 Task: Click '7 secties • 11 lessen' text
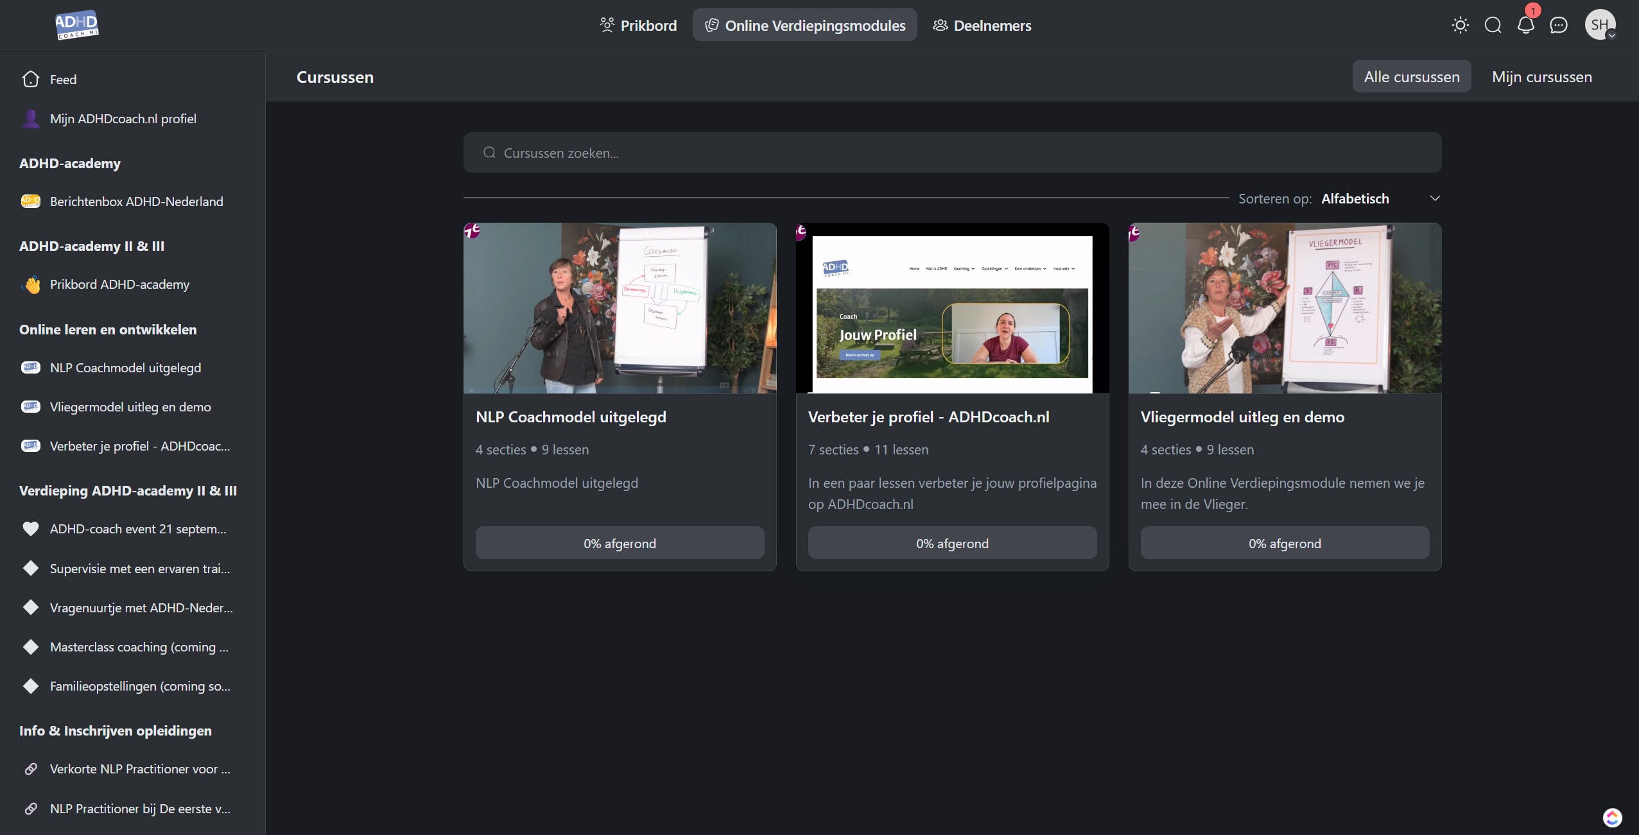coord(868,450)
